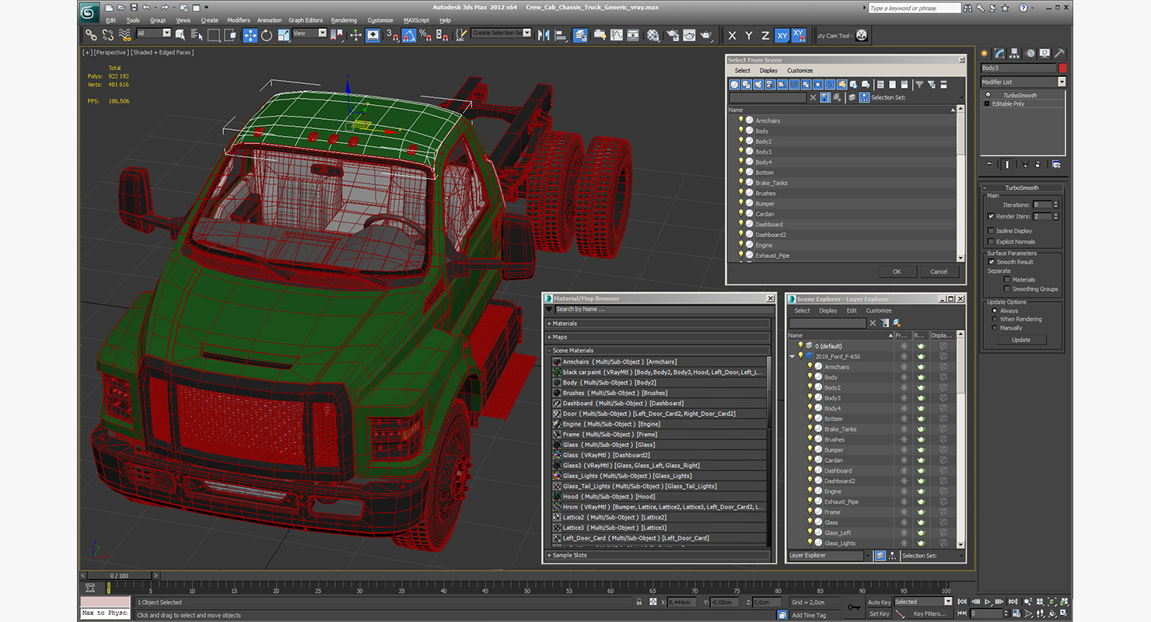
Task: Enable Separate by Materials checkbox
Action: pyautogui.click(x=1007, y=279)
